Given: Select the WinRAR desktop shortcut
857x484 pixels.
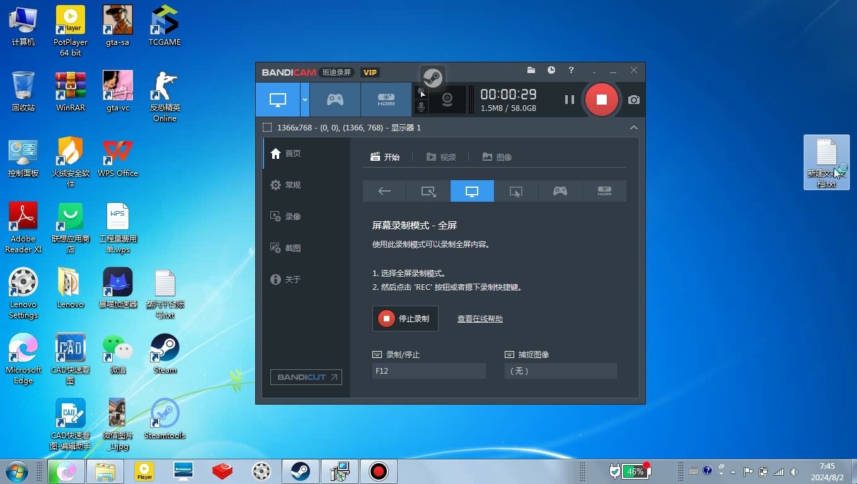Looking at the screenshot, I should click(71, 91).
